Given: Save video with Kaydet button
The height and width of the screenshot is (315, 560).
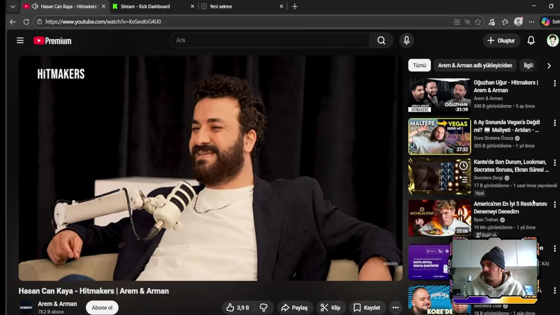Looking at the screenshot, I should 367,308.
